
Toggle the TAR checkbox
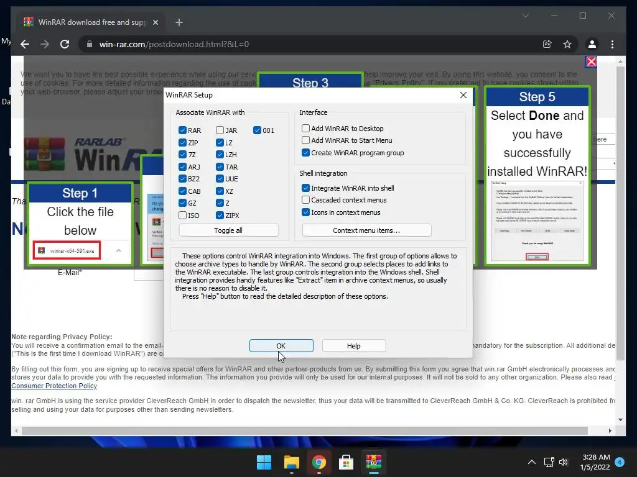220,166
